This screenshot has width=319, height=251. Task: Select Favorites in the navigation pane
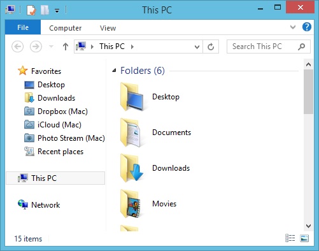[46, 71]
